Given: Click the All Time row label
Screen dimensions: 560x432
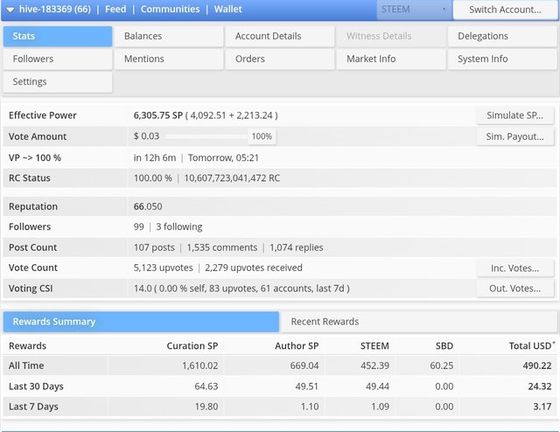Looking at the screenshot, I should pos(26,366).
